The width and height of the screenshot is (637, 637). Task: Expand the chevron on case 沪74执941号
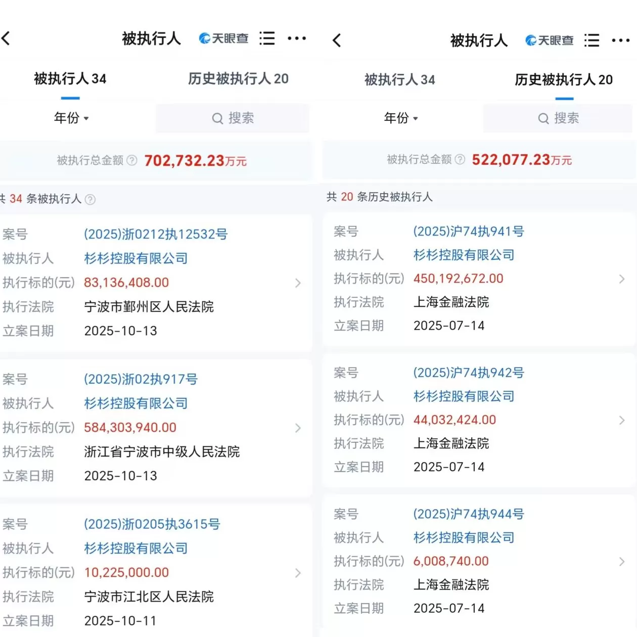622,279
